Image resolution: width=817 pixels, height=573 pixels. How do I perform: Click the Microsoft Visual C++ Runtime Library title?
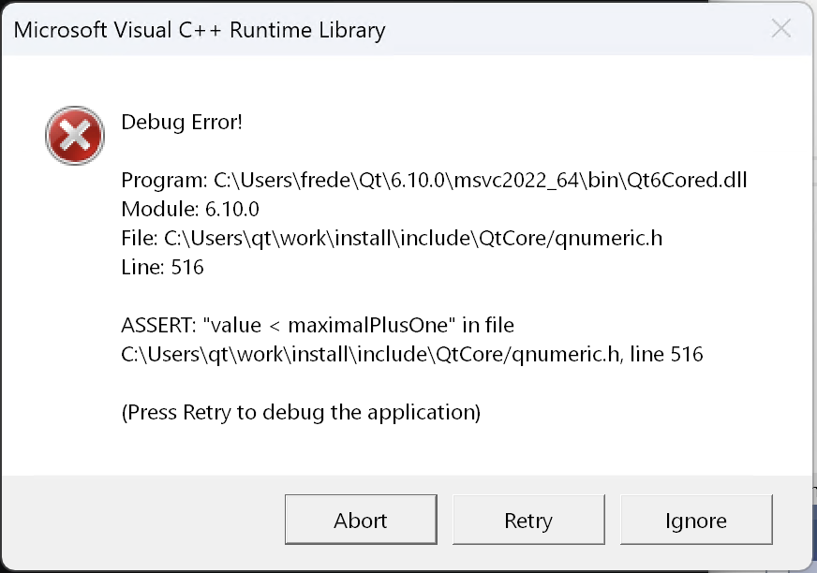199,30
